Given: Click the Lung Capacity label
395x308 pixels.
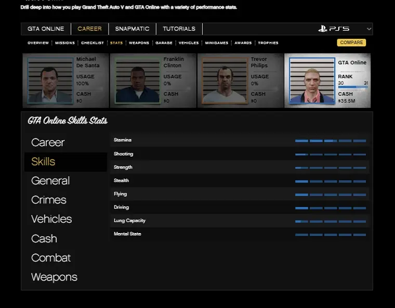Looking at the screenshot, I should pos(129,221).
